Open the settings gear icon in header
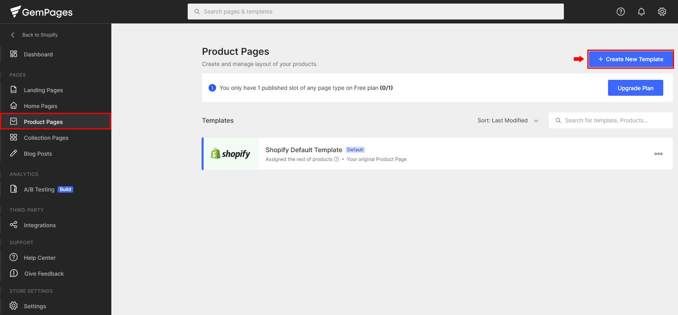Viewport: 678px width, 315px height. (x=662, y=12)
